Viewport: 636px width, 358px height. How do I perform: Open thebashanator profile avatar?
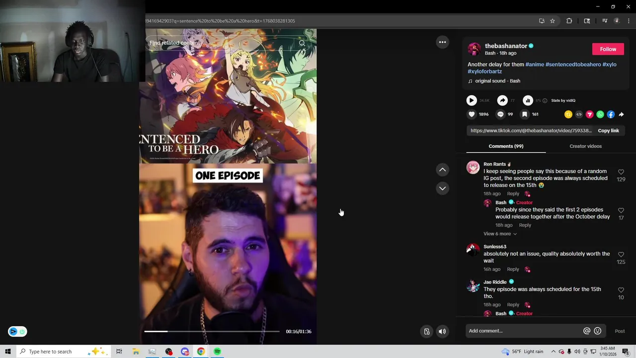[474, 49]
